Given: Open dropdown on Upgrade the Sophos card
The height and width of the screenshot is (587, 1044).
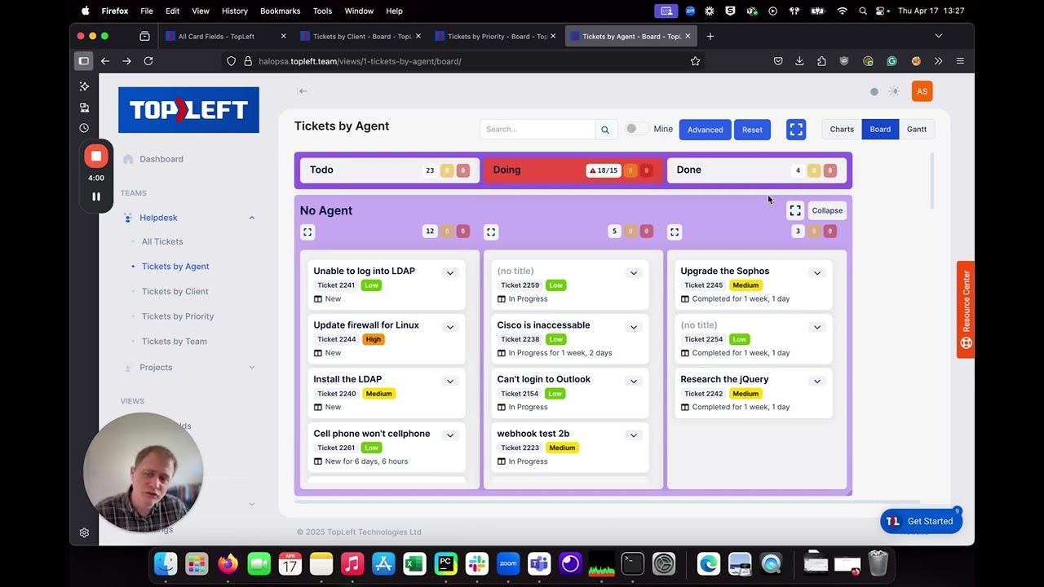Looking at the screenshot, I should (816, 273).
